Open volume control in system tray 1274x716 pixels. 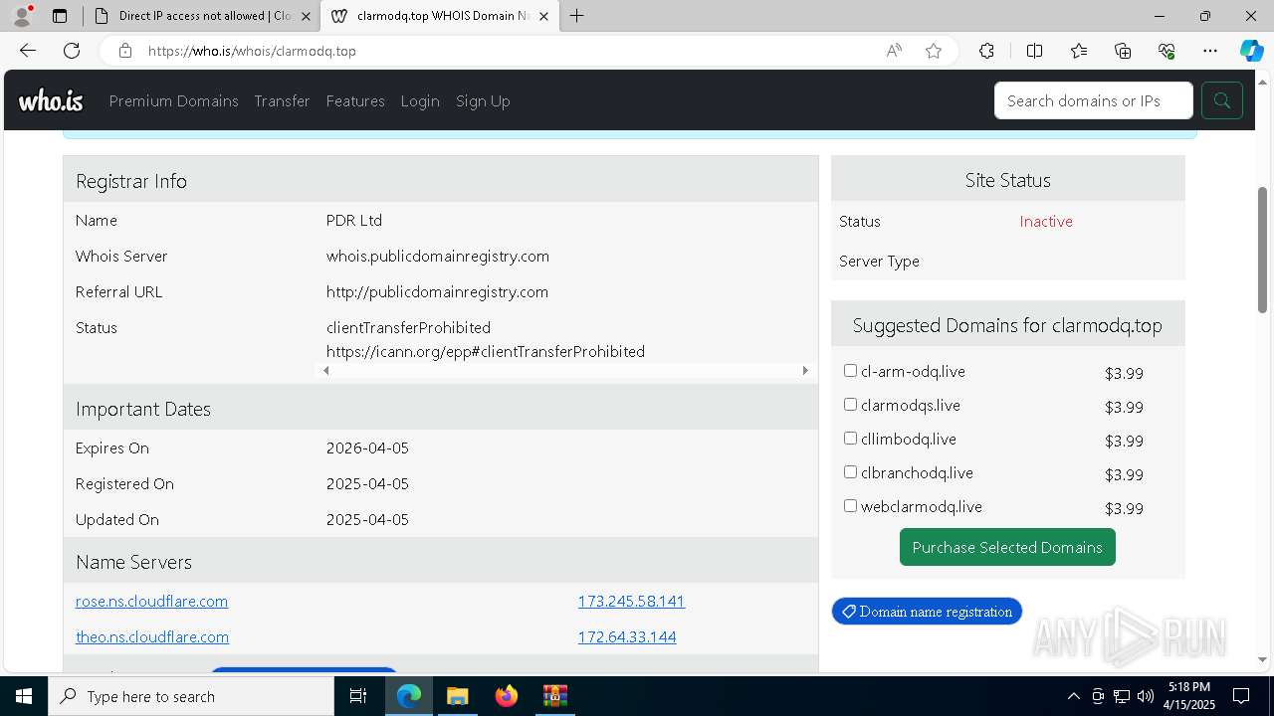[1146, 696]
